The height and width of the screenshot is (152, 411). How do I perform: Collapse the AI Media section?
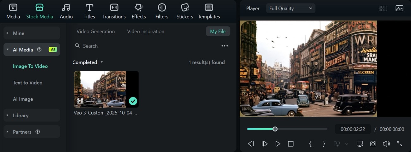click(32, 50)
